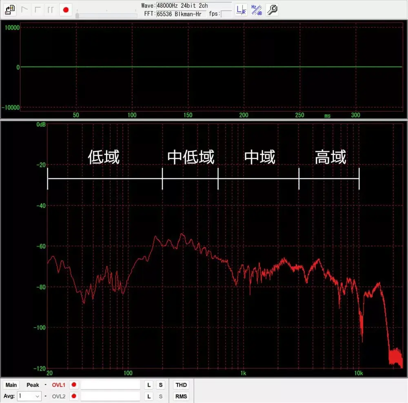The height and width of the screenshot is (403, 408).
Task: Click the L button in OVL2 row
Action: (x=149, y=396)
